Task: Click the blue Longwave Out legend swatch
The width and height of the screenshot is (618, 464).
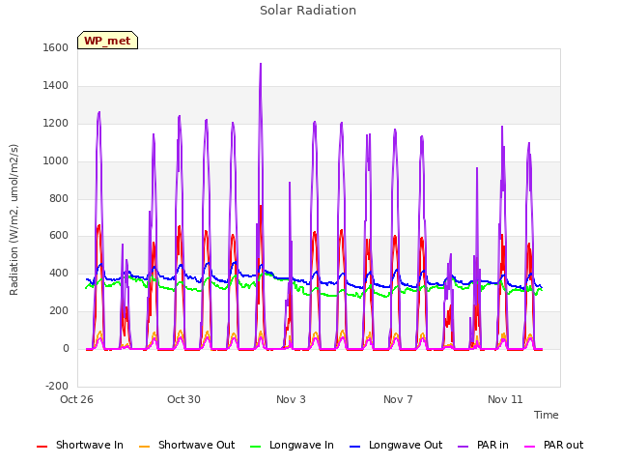Action: pyautogui.click(x=354, y=447)
